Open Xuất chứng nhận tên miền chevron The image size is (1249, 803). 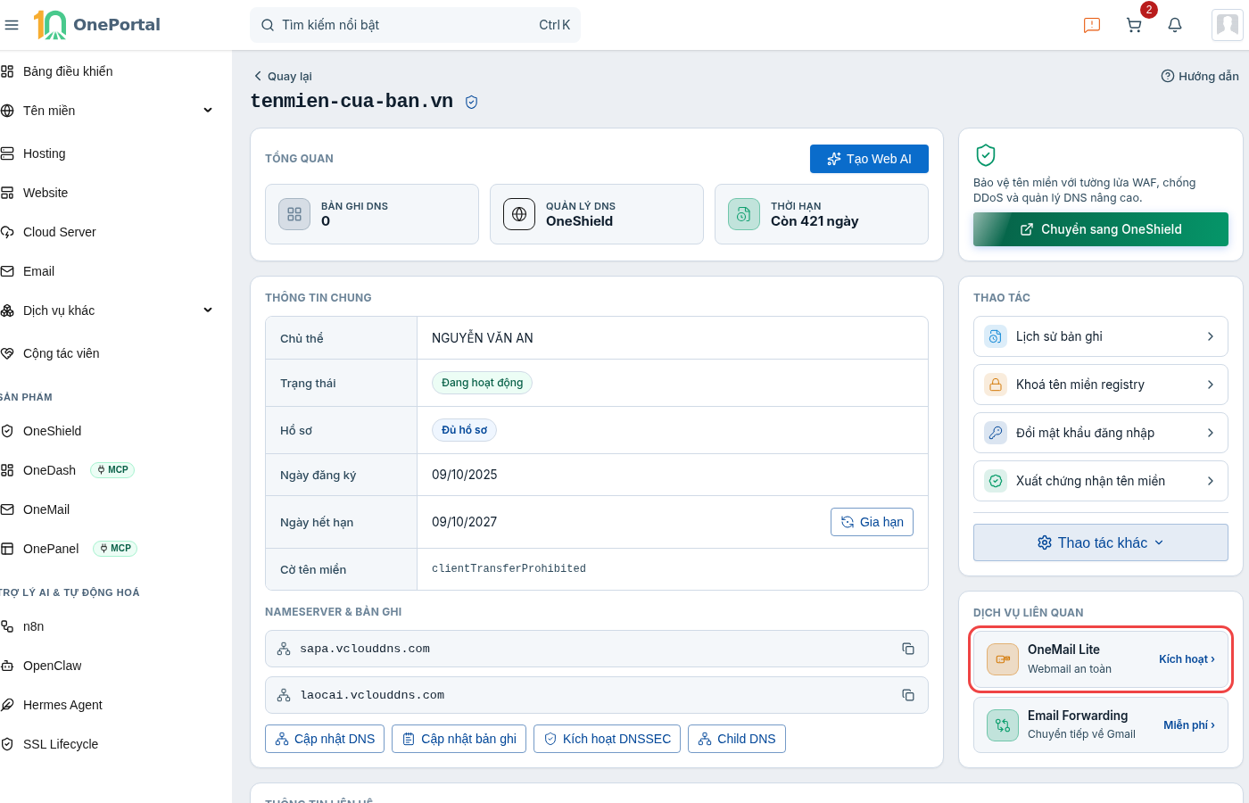point(1211,481)
